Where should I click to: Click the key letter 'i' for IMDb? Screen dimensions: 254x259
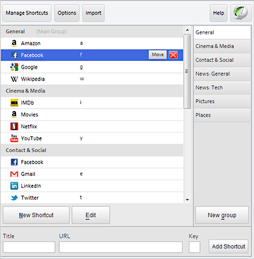pyautogui.click(x=81, y=102)
